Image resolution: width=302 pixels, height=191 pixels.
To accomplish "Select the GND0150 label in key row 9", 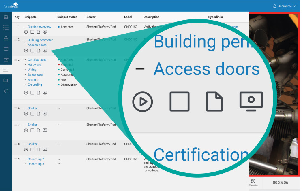I will [x=131, y=159].
